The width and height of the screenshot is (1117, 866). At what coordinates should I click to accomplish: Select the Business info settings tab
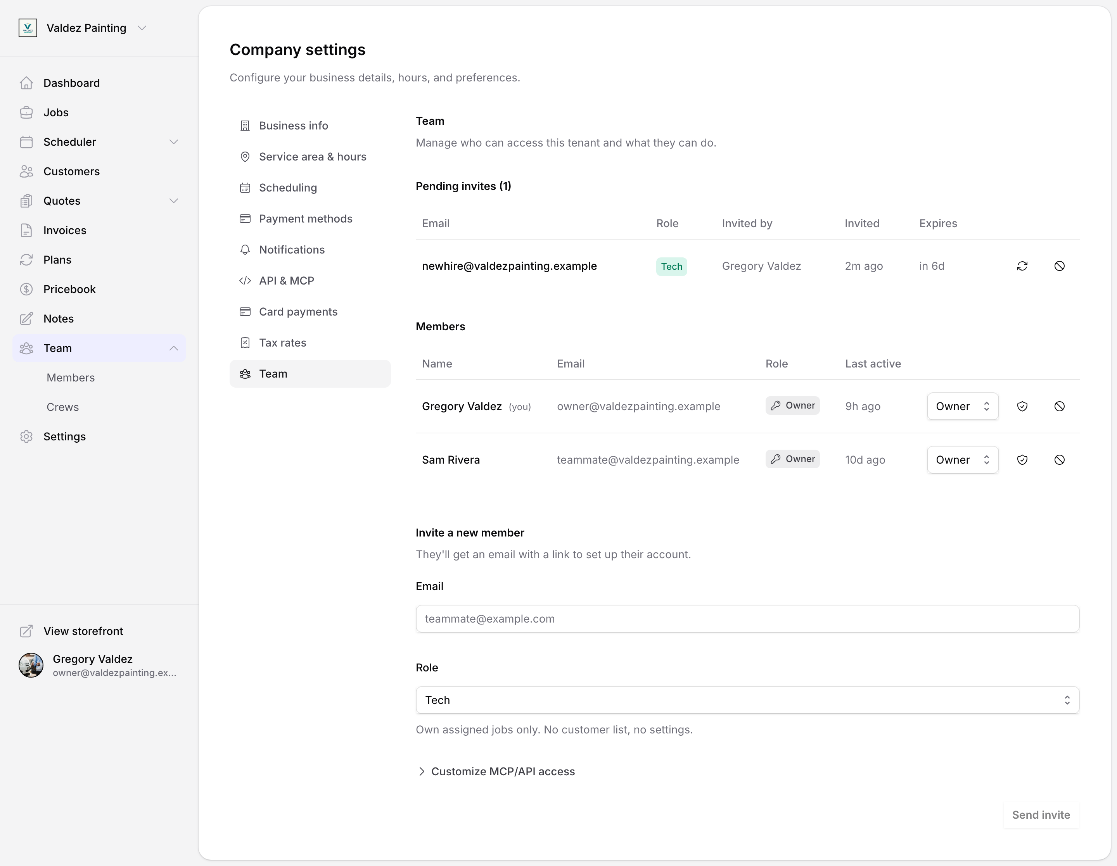coord(310,126)
